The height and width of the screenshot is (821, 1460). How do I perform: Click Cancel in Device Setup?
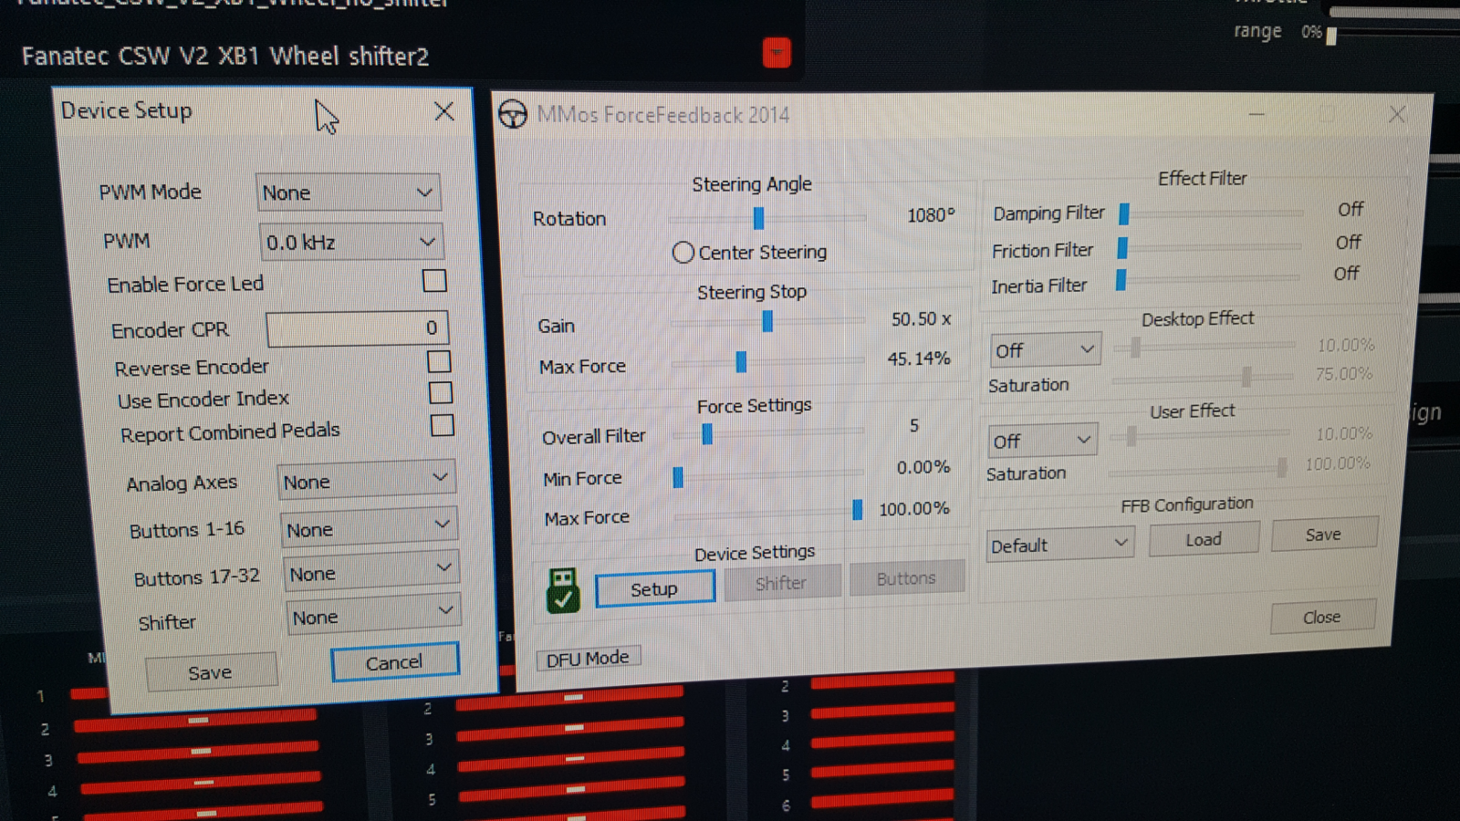click(x=395, y=662)
